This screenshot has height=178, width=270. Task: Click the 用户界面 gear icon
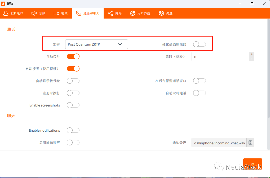133,13
